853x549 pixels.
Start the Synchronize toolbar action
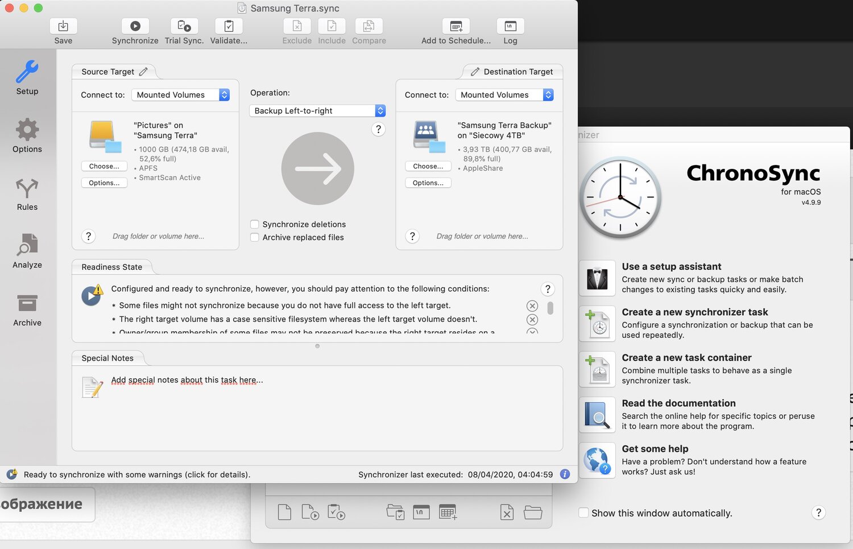(x=135, y=26)
